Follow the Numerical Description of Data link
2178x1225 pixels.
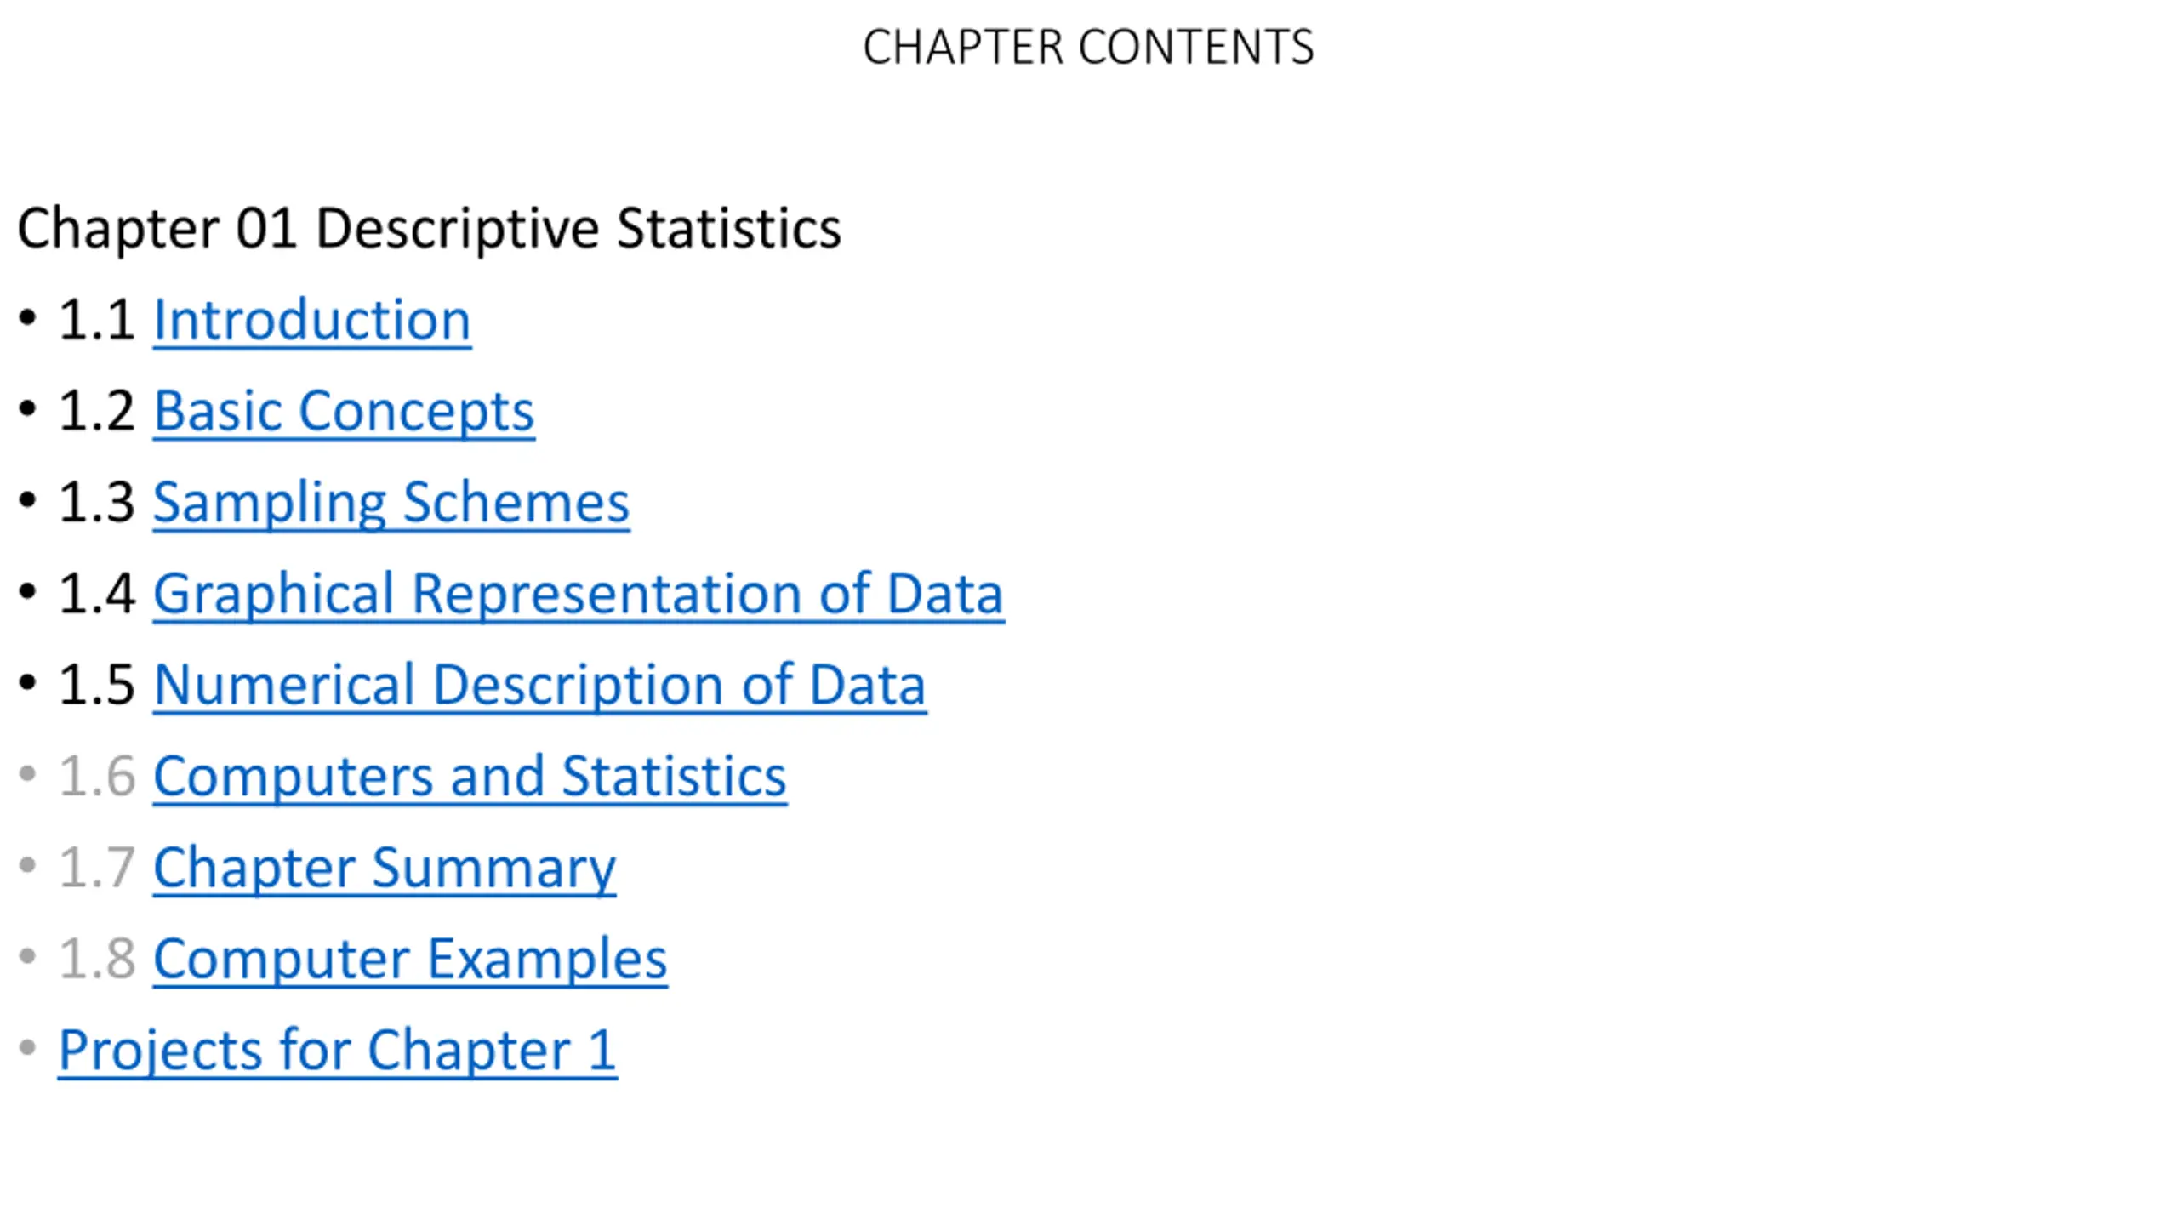point(539,685)
